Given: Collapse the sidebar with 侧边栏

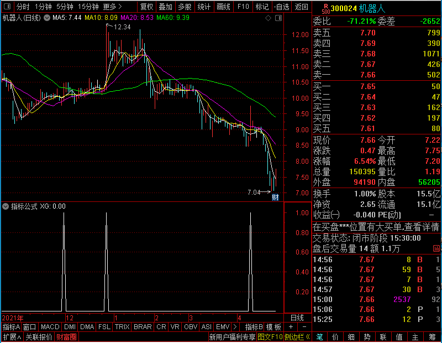Looking at the screenshot, I should [x=297, y=337].
